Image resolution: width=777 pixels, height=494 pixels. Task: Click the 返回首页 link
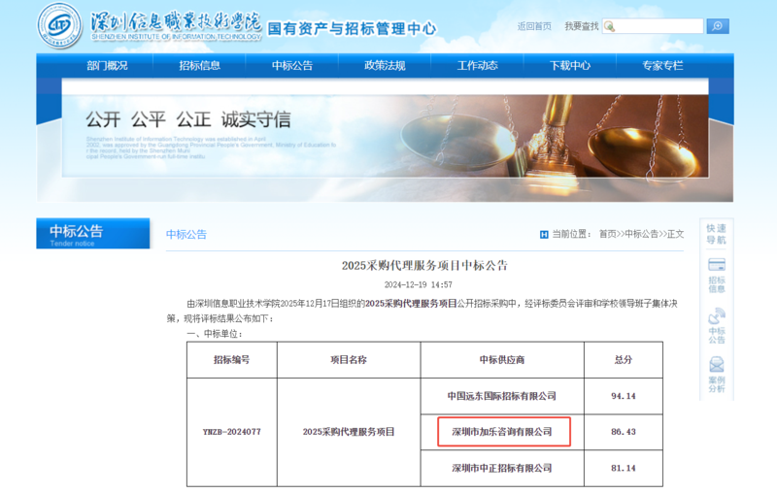pyautogui.click(x=534, y=26)
